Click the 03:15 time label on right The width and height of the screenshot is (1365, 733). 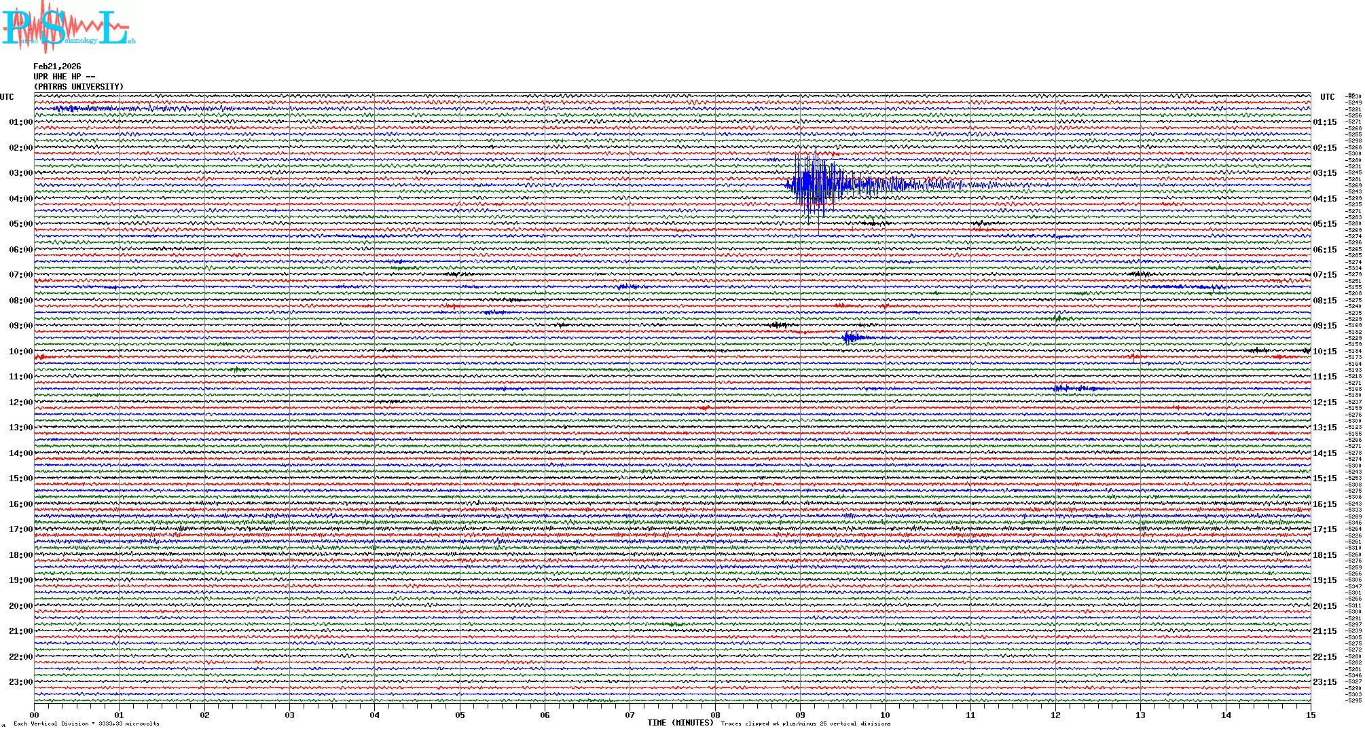1324,173
